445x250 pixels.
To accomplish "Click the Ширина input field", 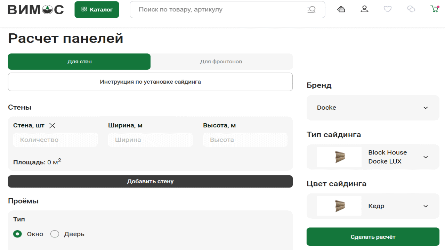I will coord(150,140).
